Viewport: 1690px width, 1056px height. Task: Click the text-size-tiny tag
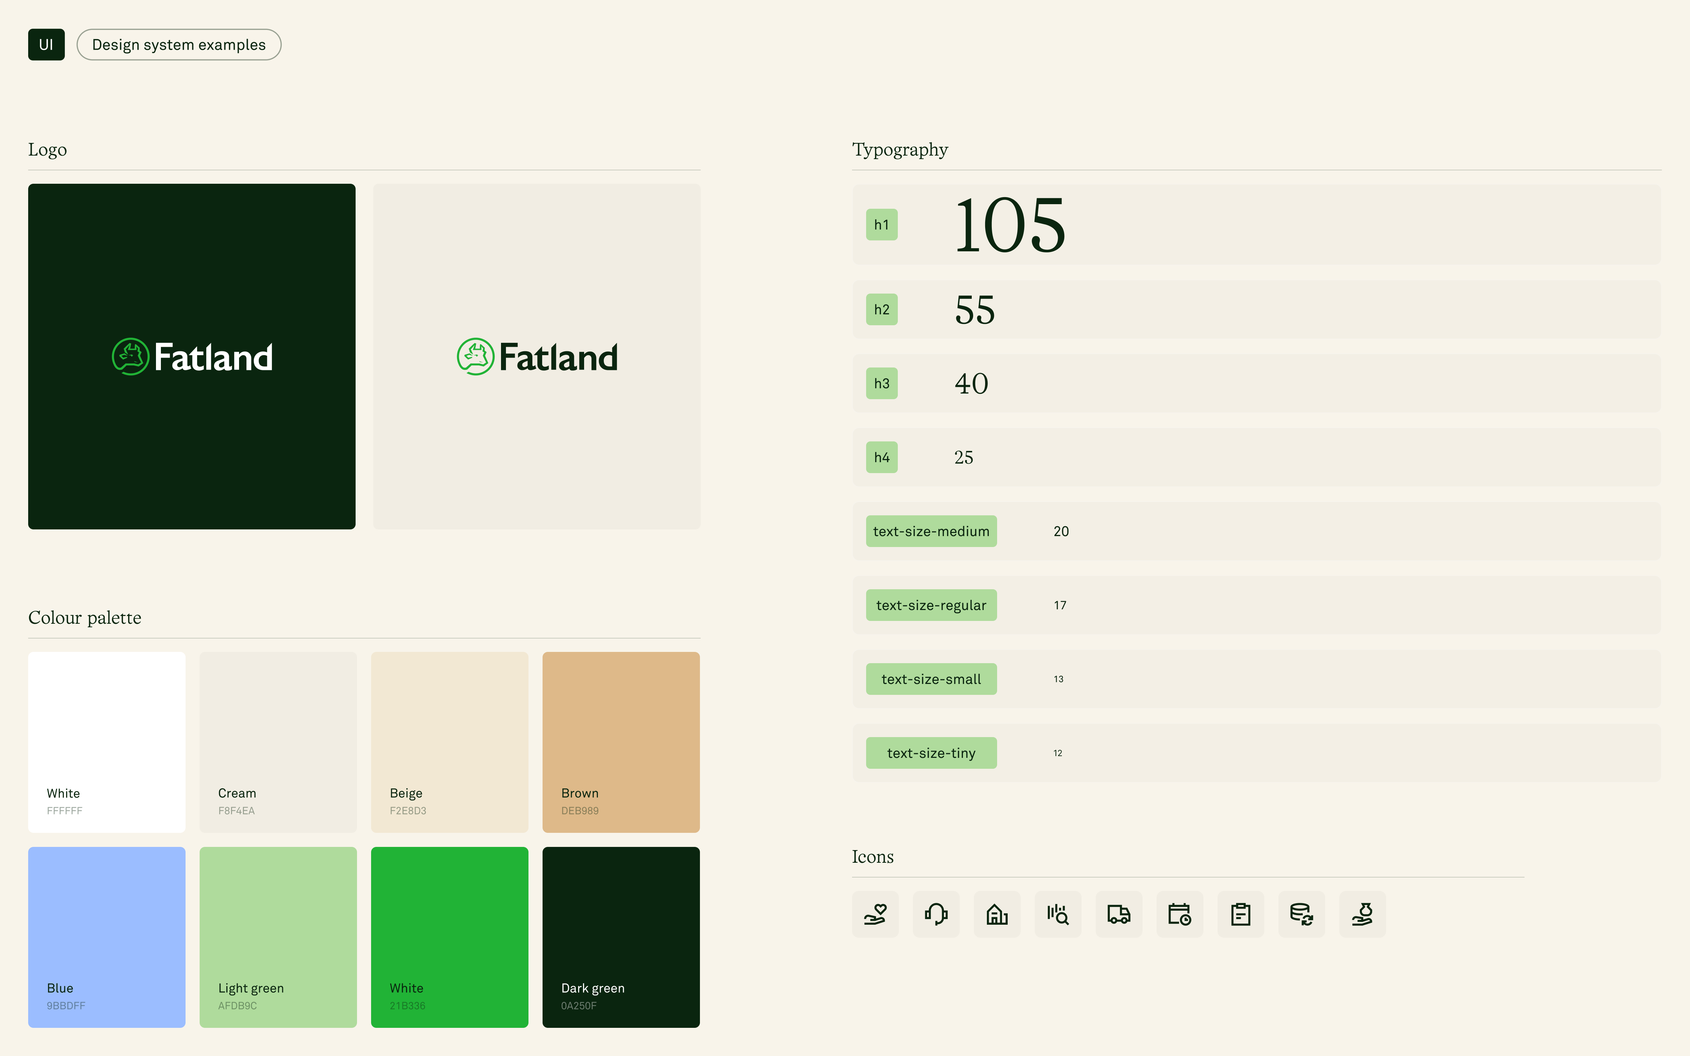click(x=931, y=753)
